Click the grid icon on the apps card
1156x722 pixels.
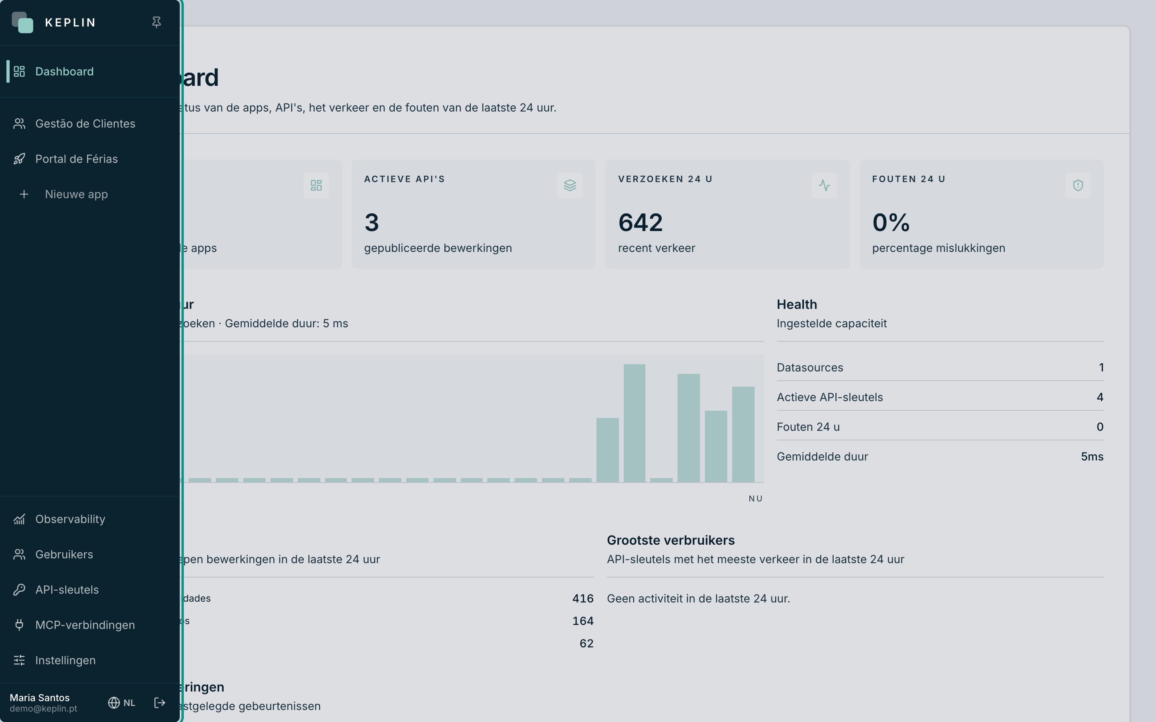(316, 185)
